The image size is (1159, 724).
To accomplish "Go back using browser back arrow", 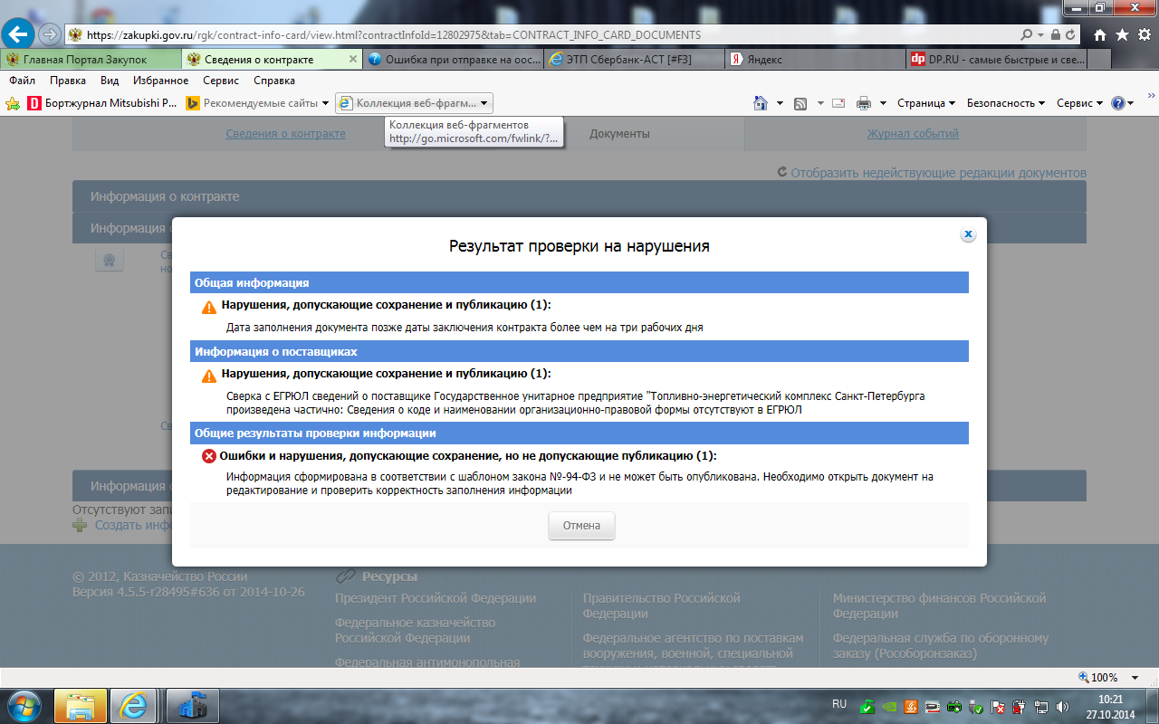I will click(x=16, y=34).
